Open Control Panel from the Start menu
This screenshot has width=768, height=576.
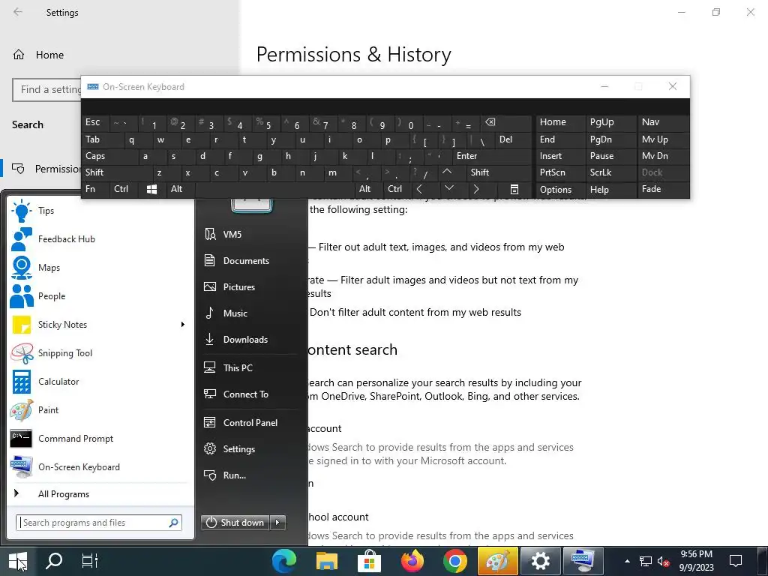(250, 423)
